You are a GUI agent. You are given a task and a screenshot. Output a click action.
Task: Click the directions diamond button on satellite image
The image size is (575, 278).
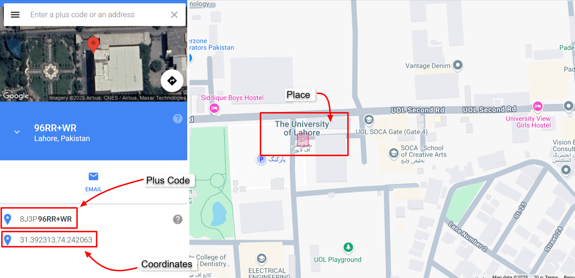(x=172, y=81)
